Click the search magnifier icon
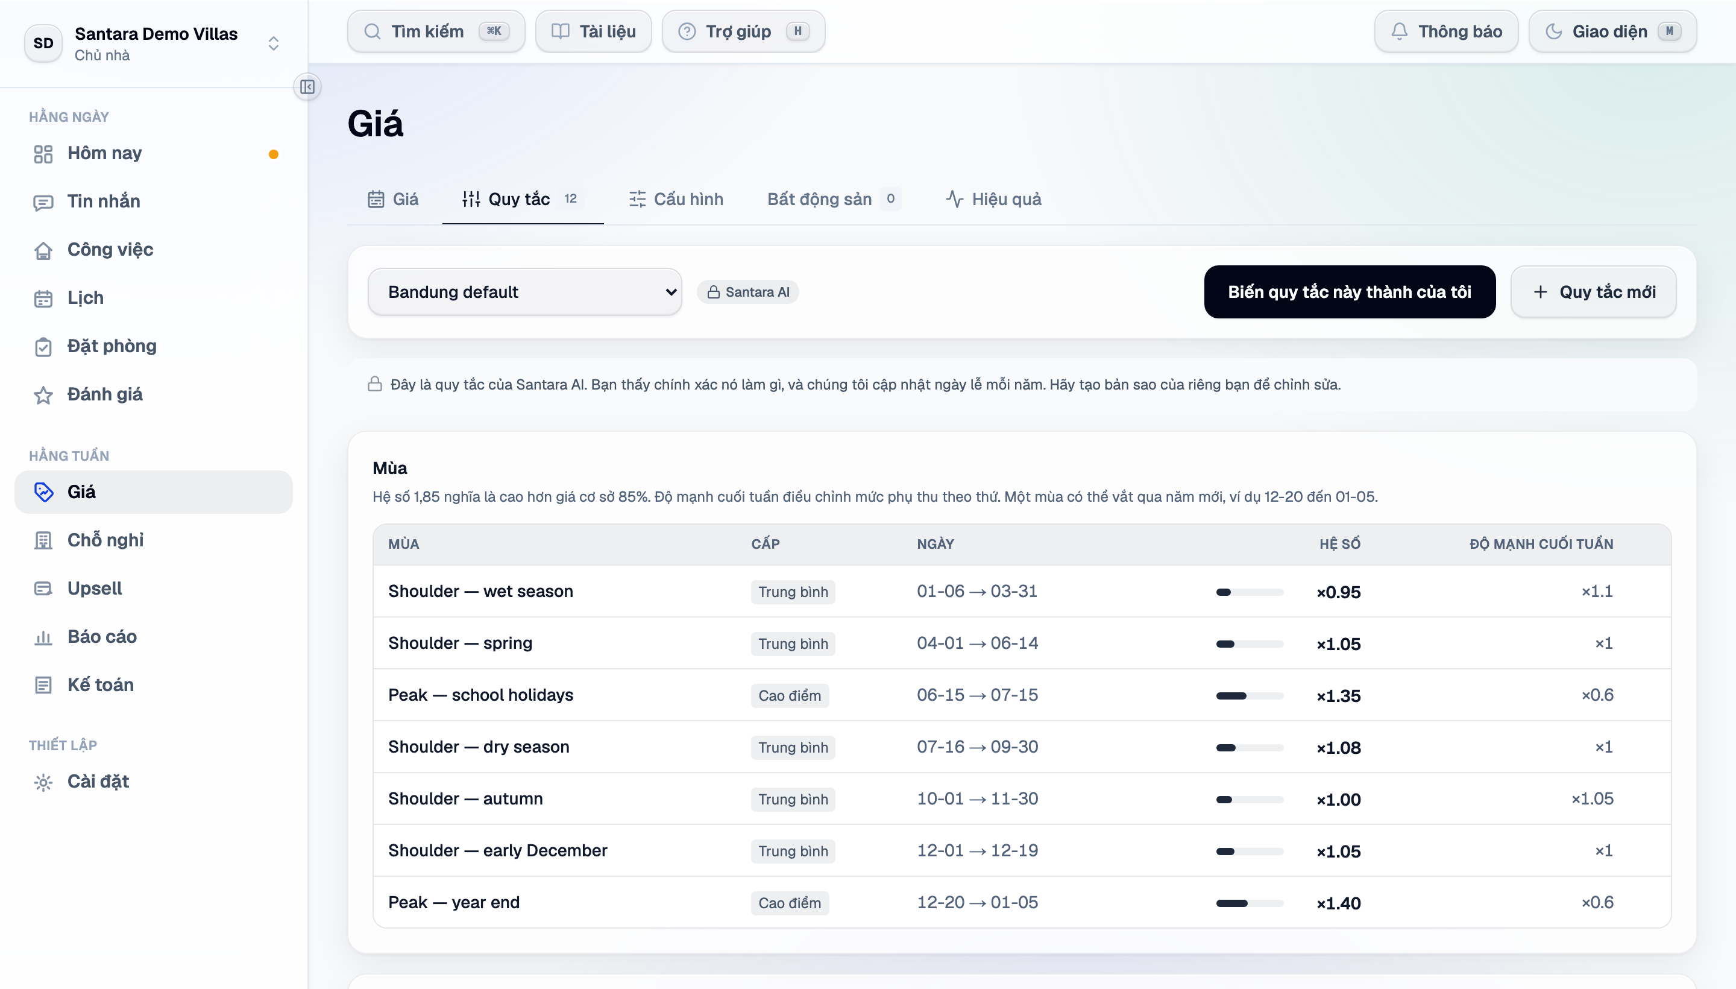 tap(372, 31)
